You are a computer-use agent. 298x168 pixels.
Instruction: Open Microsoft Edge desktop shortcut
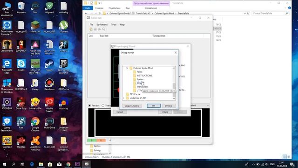point(7,66)
